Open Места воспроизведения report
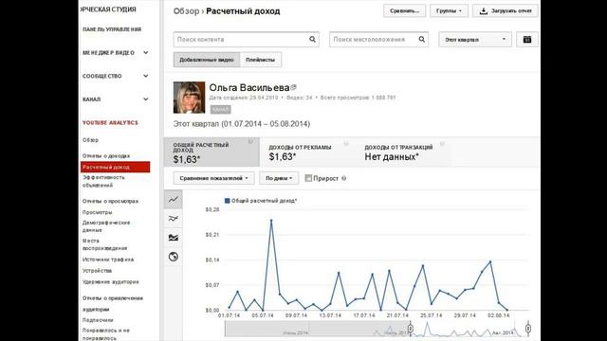Screen dimensions: 607x341 (104, 244)
